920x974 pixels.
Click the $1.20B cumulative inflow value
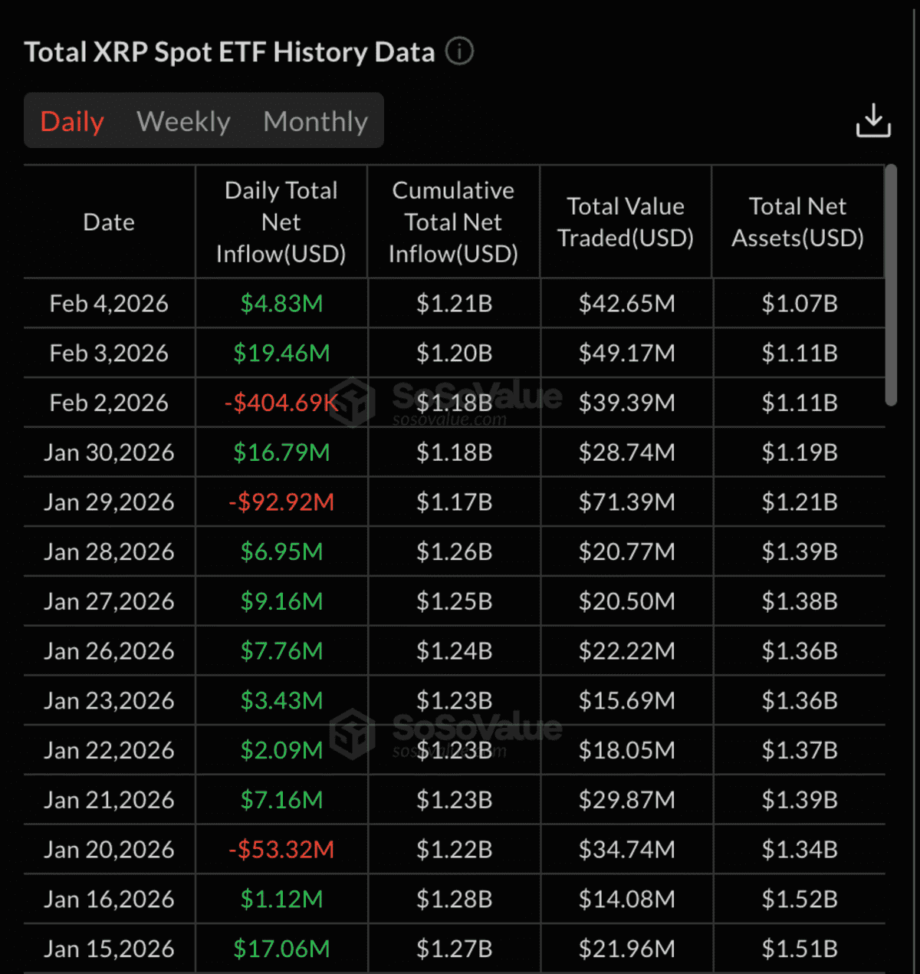[x=454, y=354]
